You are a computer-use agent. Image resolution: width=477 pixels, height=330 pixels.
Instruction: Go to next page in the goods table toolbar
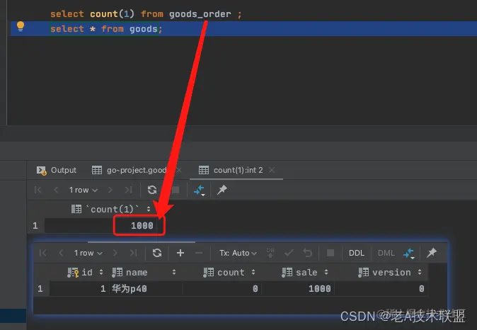pos(115,253)
